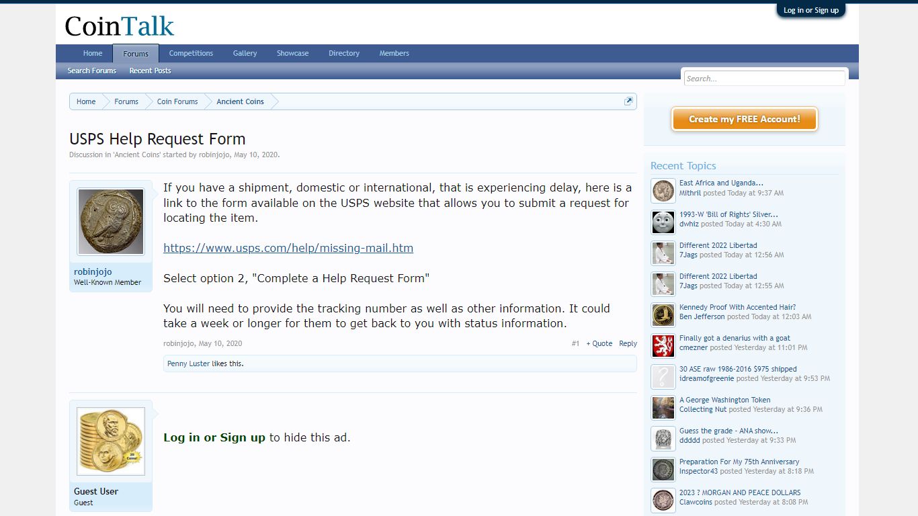Image resolution: width=918 pixels, height=516 pixels.
Task: Open the Recent Topics heading link
Action: pyautogui.click(x=683, y=166)
